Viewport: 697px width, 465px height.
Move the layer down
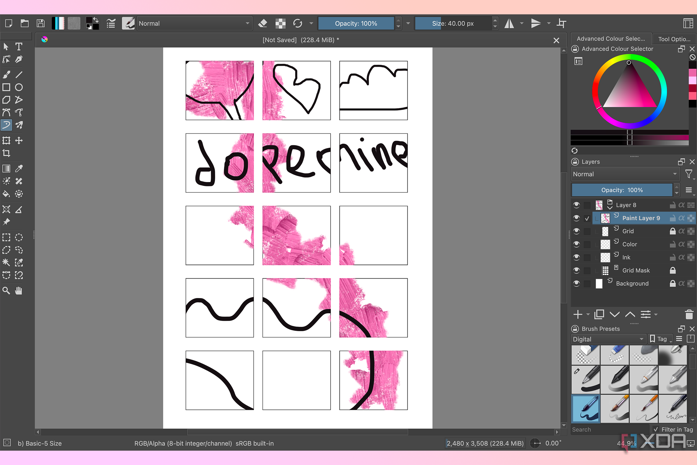(x=615, y=314)
